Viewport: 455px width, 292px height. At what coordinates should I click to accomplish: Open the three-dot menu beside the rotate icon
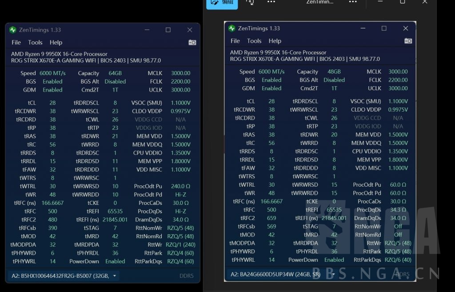pos(271,2)
